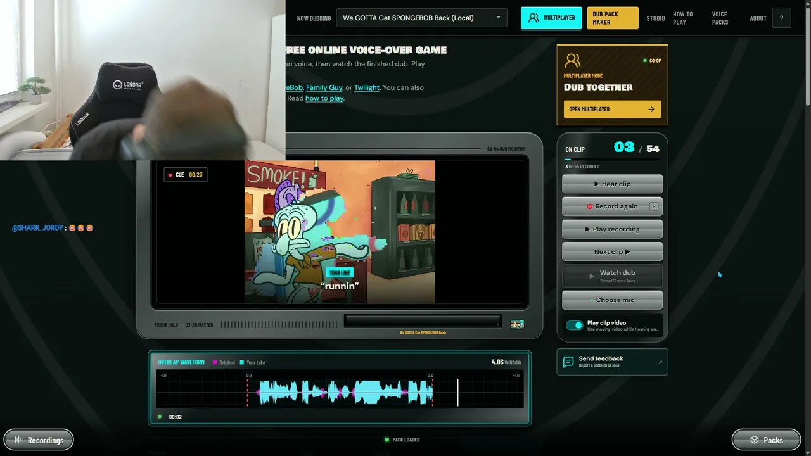Open the Recordings panel
811x456 pixels.
39,440
